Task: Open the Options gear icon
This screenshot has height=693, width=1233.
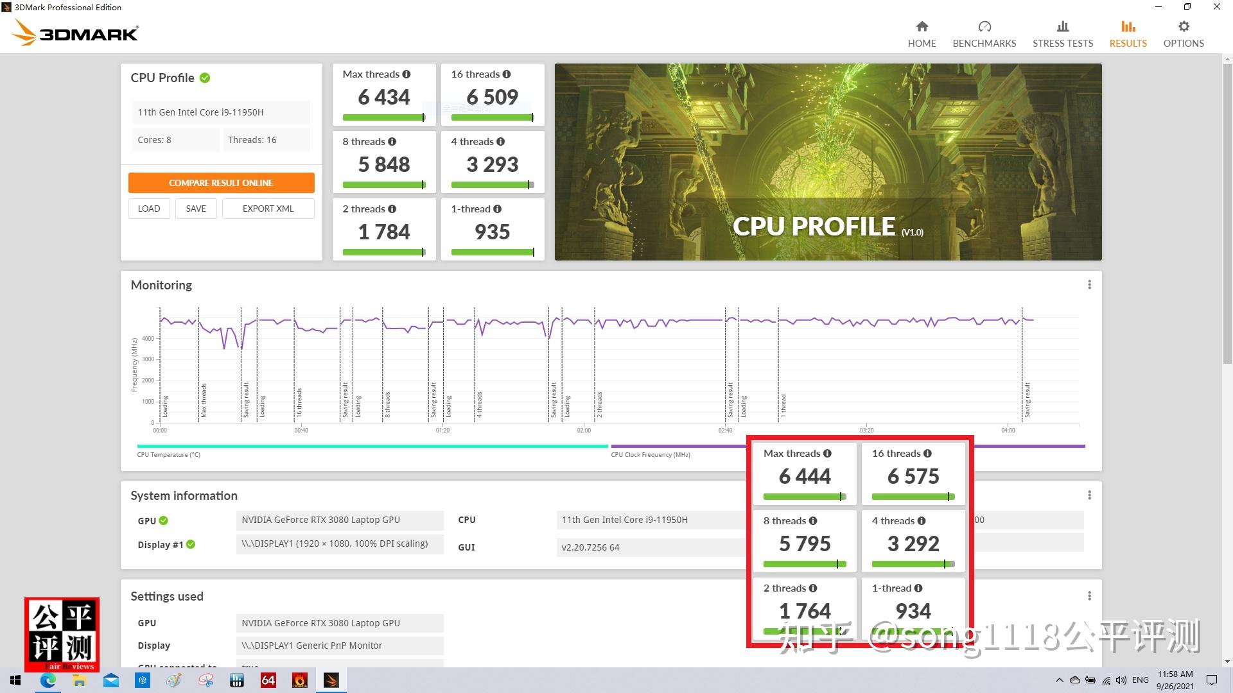Action: click(x=1183, y=26)
